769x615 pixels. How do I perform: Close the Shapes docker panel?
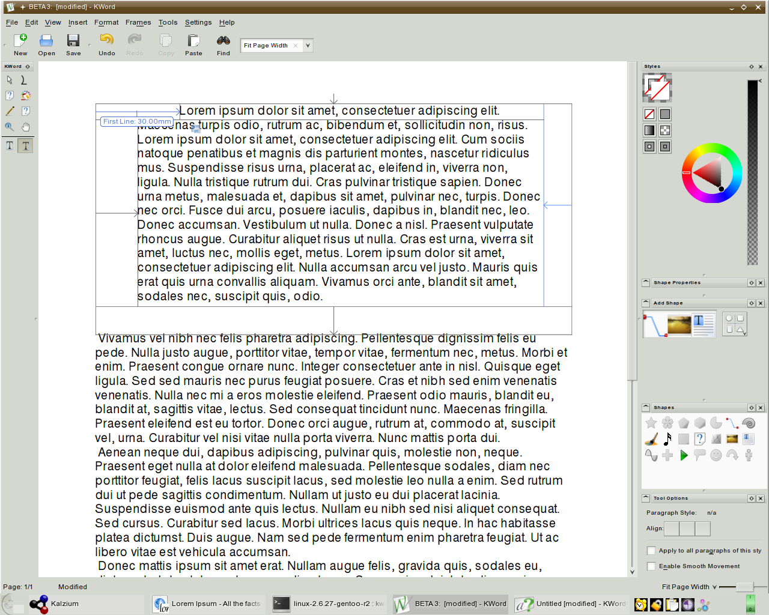[x=761, y=407]
